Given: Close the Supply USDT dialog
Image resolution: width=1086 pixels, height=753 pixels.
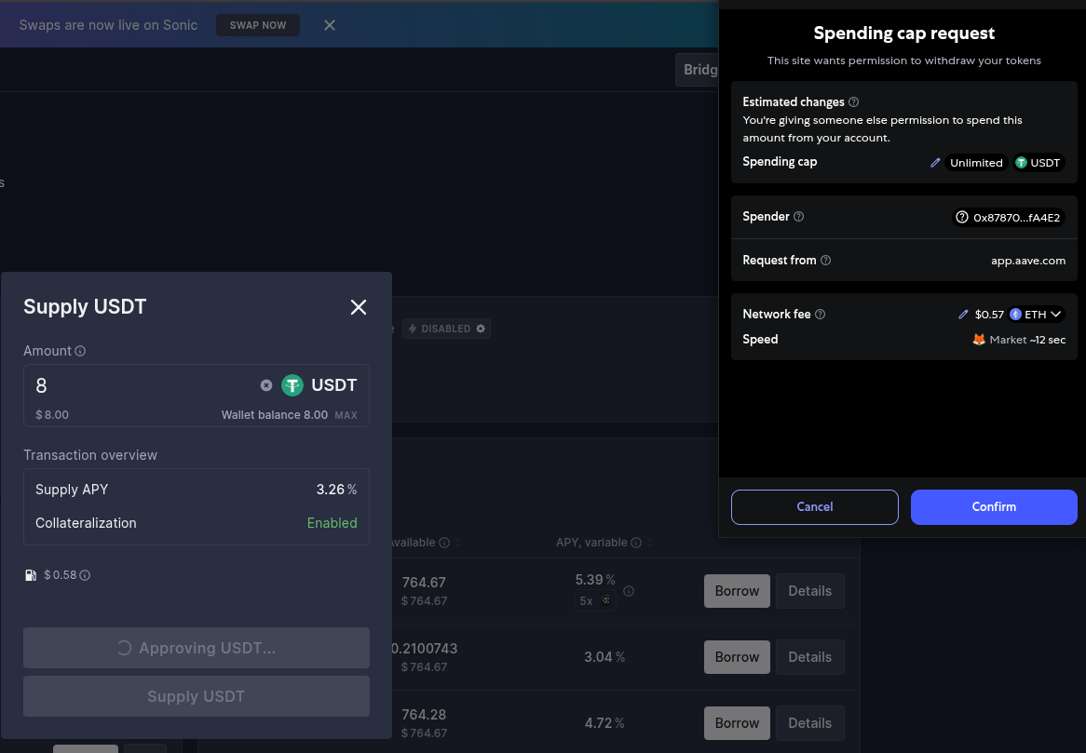Looking at the screenshot, I should point(358,307).
